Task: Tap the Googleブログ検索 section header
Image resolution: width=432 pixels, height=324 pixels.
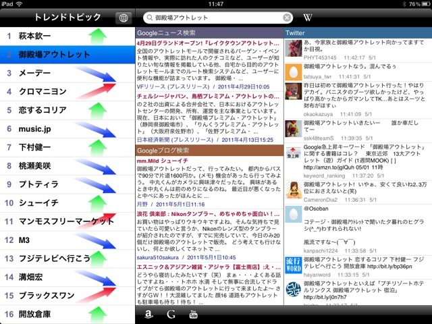Action: click(210, 151)
